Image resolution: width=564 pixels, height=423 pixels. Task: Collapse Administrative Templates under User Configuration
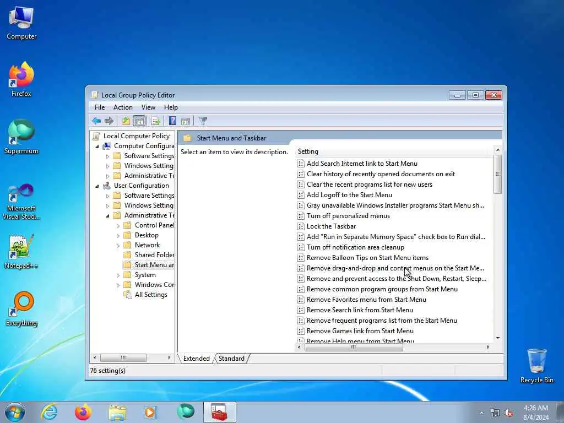click(x=107, y=216)
